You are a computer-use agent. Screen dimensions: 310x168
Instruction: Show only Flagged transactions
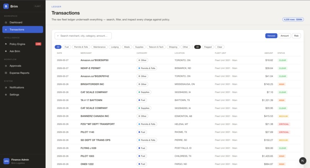[x=208, y=47]
